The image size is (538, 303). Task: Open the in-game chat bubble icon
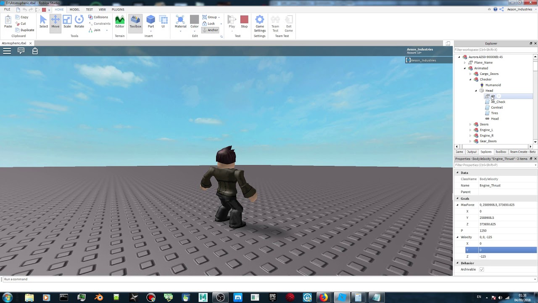coord(21,51)
